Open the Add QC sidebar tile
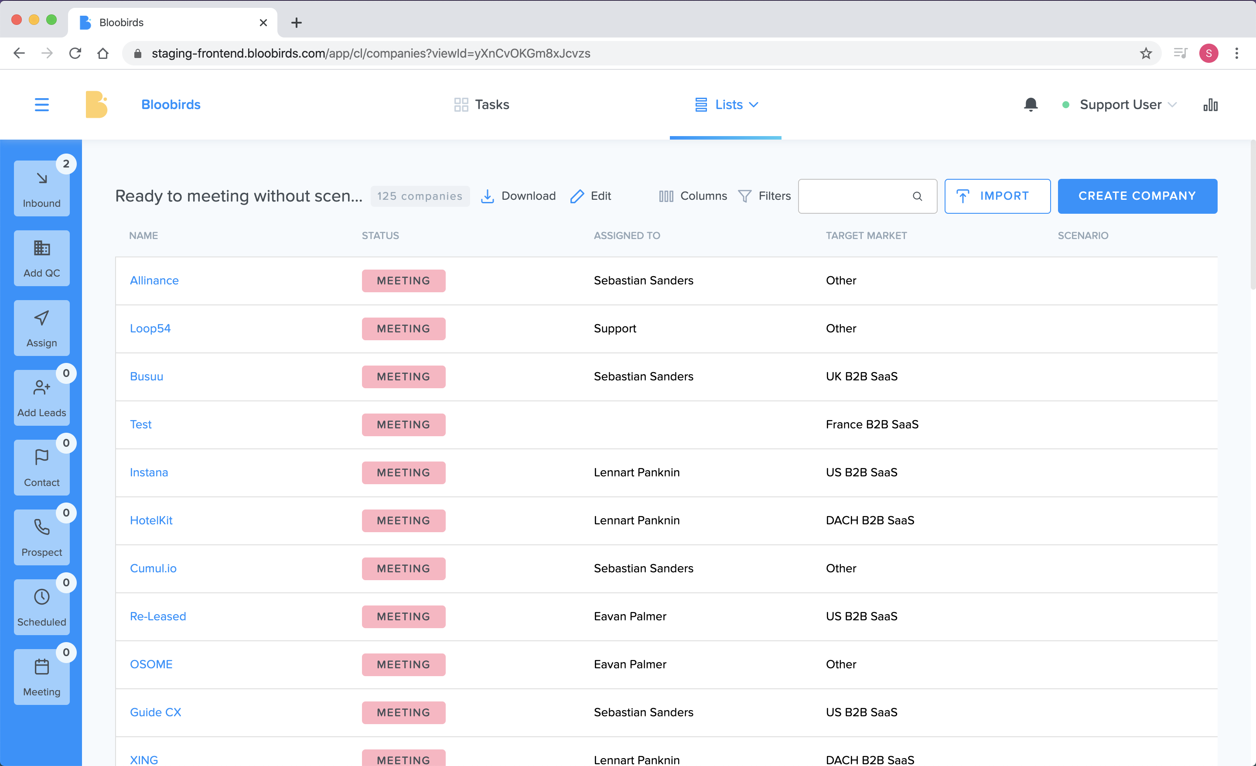Screen dimensions: 1256x766 click(x=42, y=258)
